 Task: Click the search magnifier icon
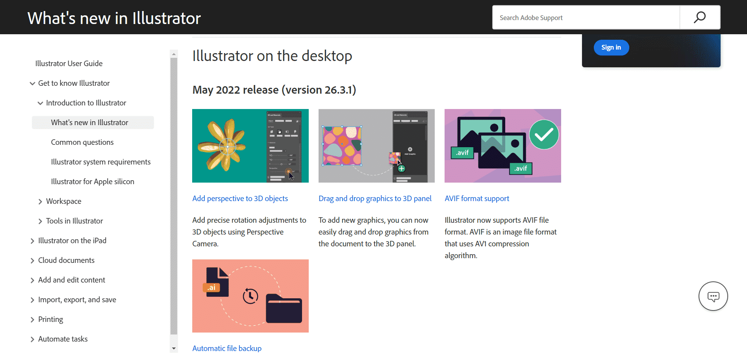click(699, 17)
